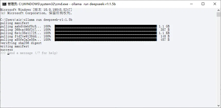Click the 1.1 GB size label
Image resolution: width=221 pixels, height=108 pixels.
pyautogui.click(x=164, y=26)
